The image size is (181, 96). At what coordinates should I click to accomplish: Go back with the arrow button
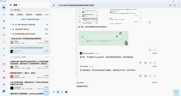click(54, 5)
